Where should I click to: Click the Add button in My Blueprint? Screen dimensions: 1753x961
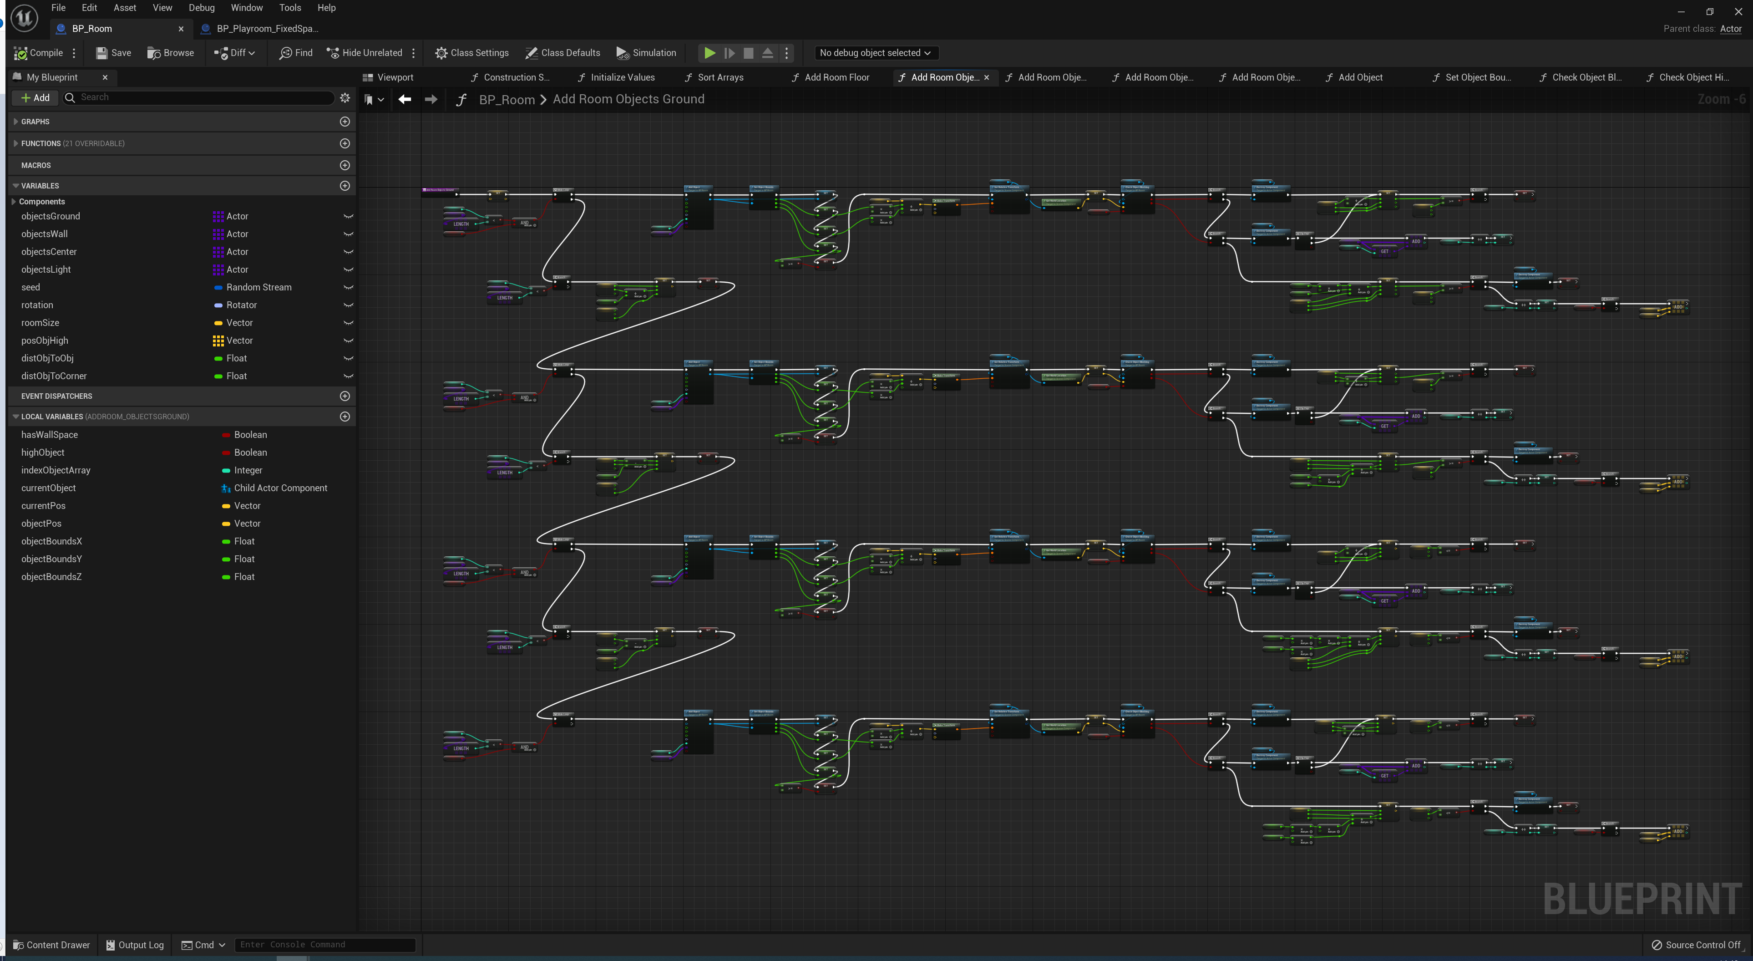(x=35, y=98)
